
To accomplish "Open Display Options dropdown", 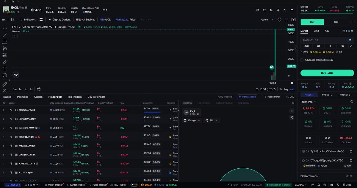I will pos(59,20).
